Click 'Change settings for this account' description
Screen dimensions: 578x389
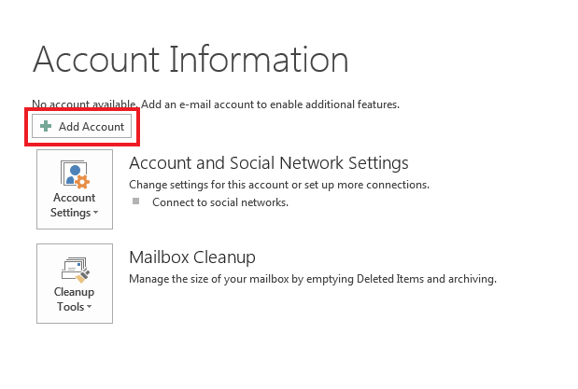[279, 185]
